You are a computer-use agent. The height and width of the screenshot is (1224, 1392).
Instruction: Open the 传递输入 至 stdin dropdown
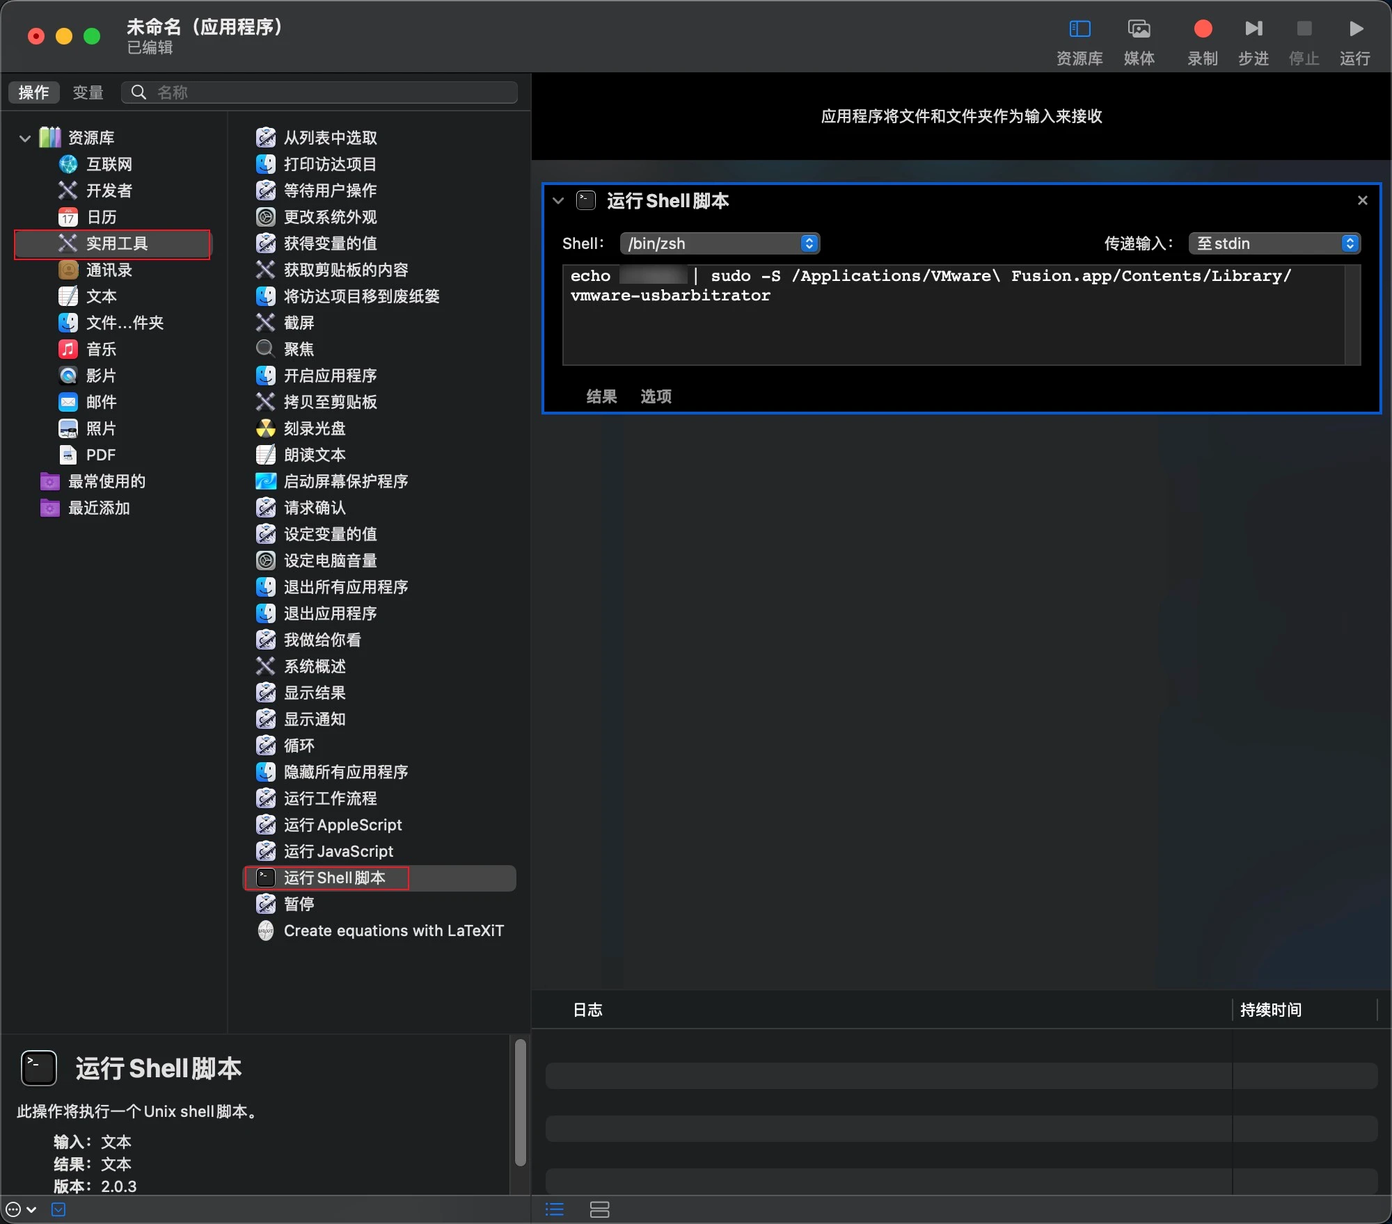click(1274, 243)
